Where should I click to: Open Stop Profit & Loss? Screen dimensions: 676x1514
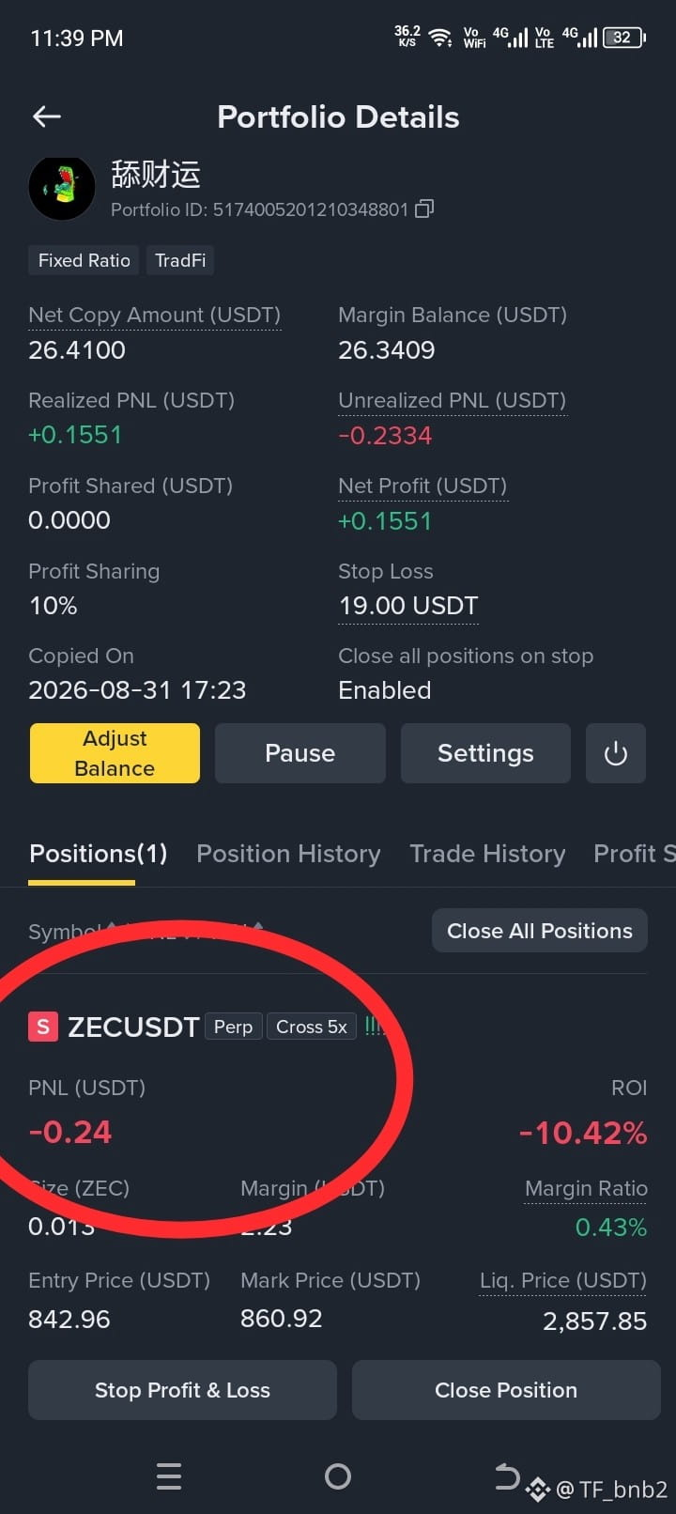coord(182,1390)
